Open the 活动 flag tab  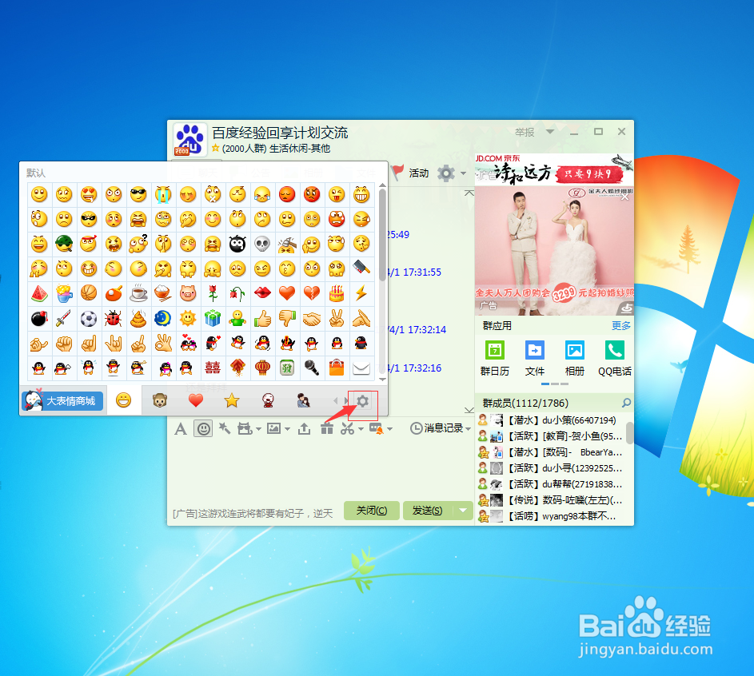click(x=409, y=173)
